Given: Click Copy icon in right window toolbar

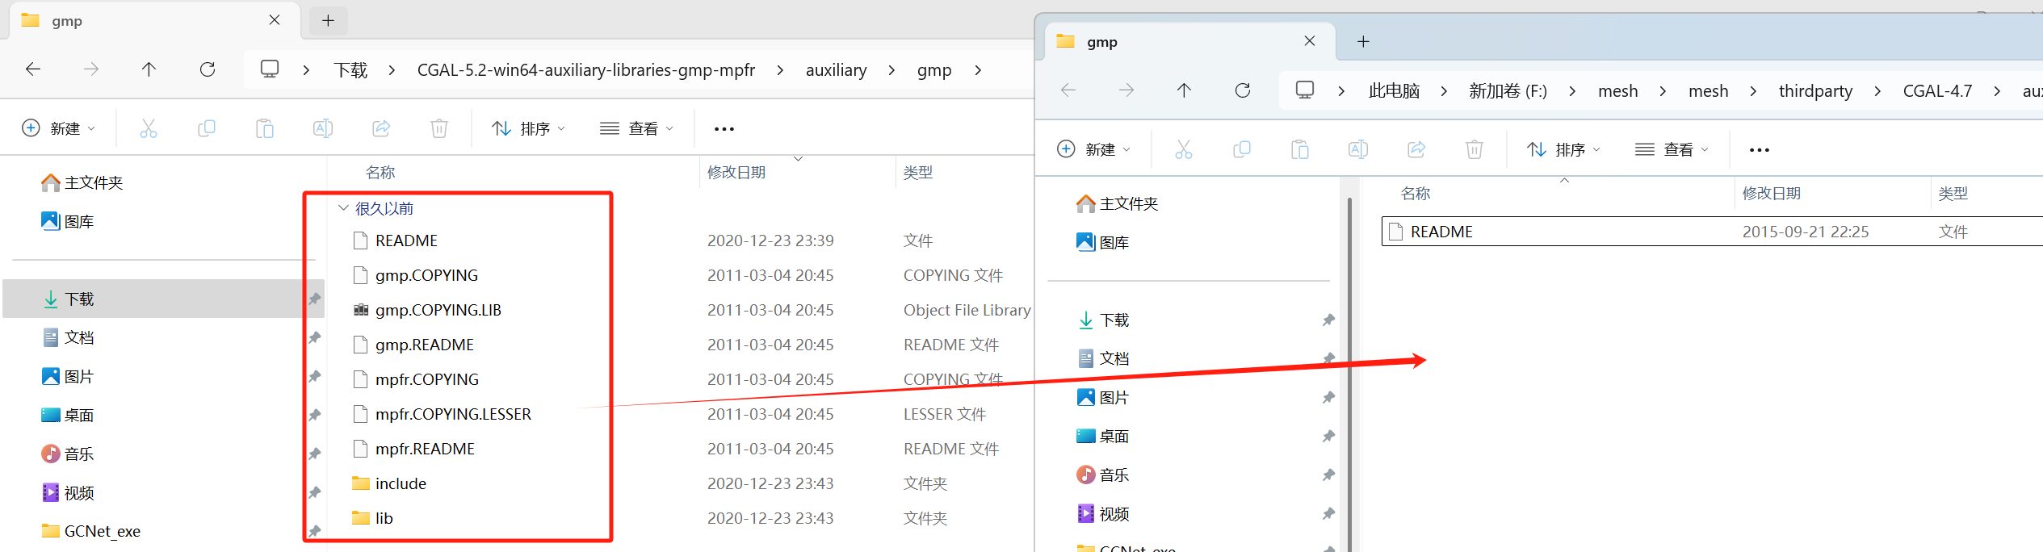Looking at the screenshot, I should coord(1242,149).
